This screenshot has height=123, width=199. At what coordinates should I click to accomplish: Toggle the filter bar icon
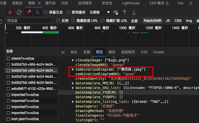click(x=28, y=12)
